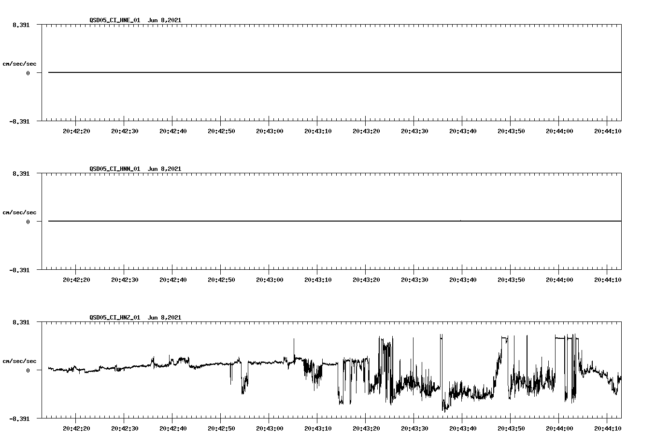Click 20:42:50 on the HNN chart axis
The height and width of the screenshot is (446, 656).
(x=221, y=280)
